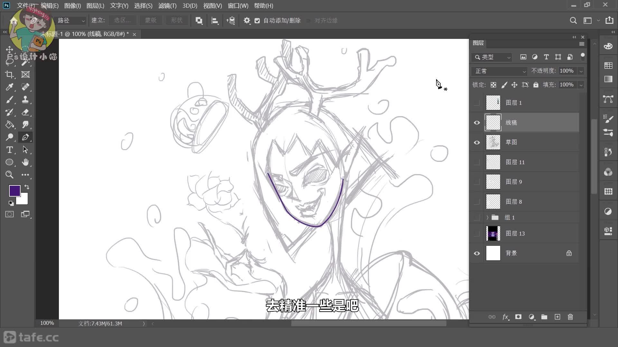
Task: Add a layer mask
Action: (x=518, y=317)
